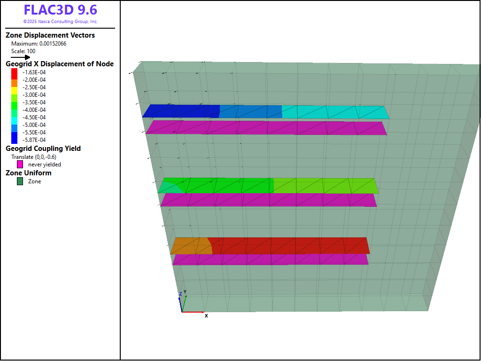This screenshot has width=481, height=361.
Task: Click the magenta never yielded swatch
Action: pos(20,165)
